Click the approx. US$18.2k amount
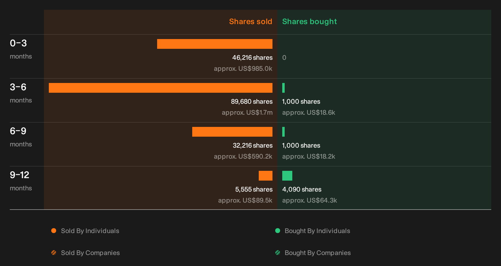Viewport: 501px width, 266px height. tap(308, 156)
